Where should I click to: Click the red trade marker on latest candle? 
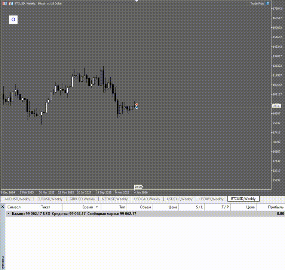pos(137,105)
